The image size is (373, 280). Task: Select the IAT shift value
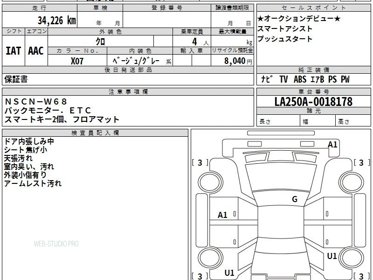[14, 51]
